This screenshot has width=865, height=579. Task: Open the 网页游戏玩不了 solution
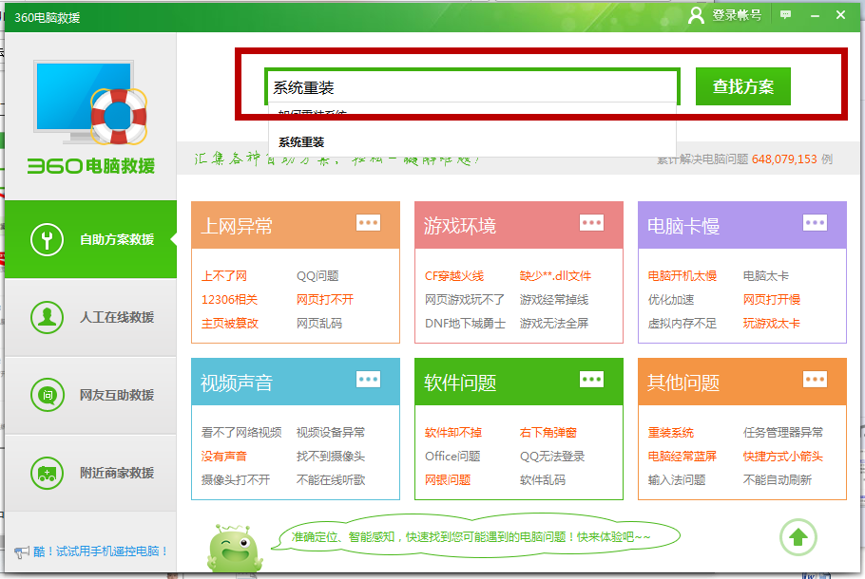click(465, 300)
